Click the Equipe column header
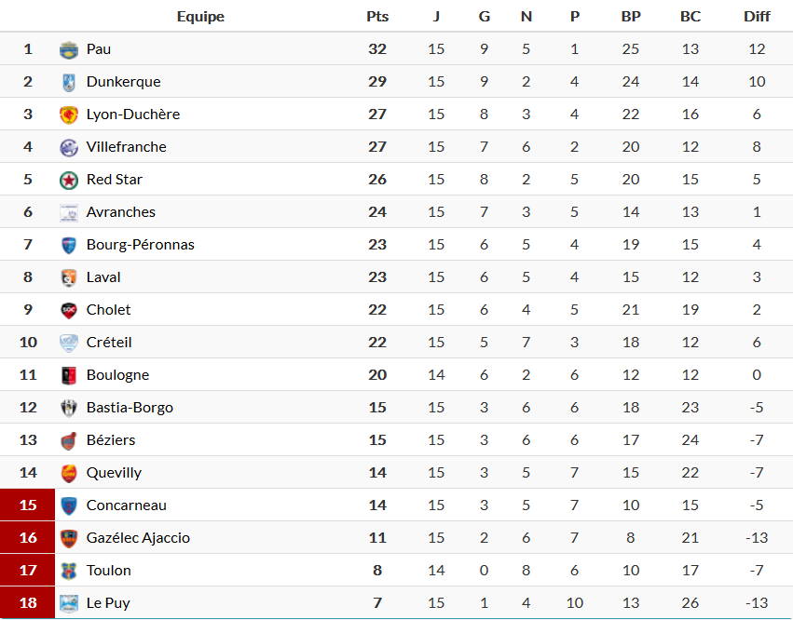Screen dimensions: 793x620 pos(200,17)
